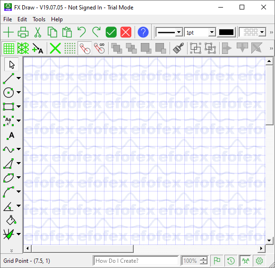This screenshot has width=275, height=268.
Task: Click the Cut scissors icon
Action: (38, 32)
